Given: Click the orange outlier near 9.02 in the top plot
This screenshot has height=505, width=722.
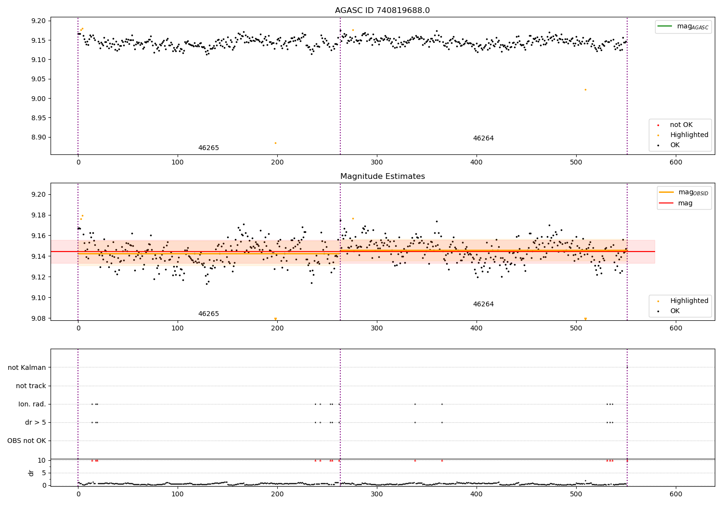Looking at the screenshot, I should (585, 89).
